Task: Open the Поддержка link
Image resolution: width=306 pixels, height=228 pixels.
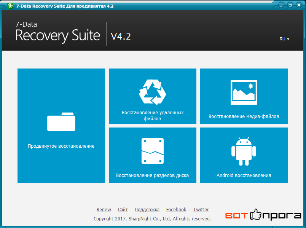Action: tap(147, 210)
